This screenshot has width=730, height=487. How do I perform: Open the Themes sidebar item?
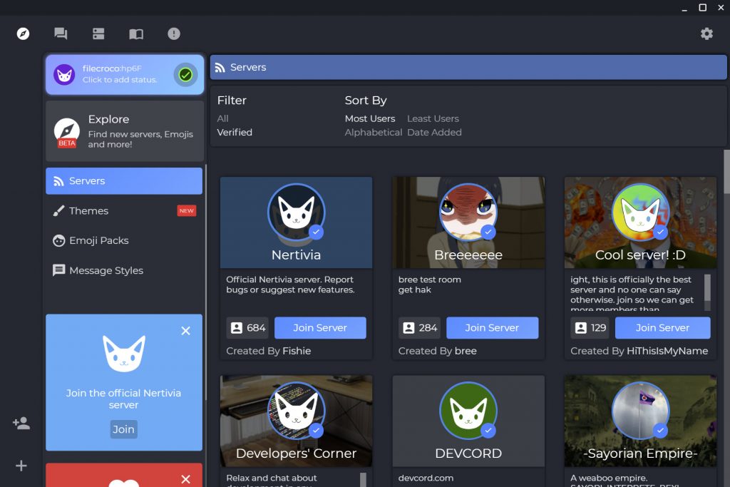click(124, 210)
